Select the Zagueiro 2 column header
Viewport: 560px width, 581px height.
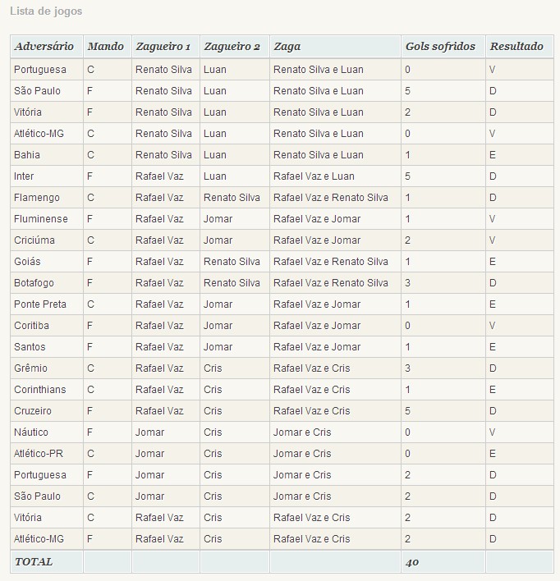click(x=232, y=47)
